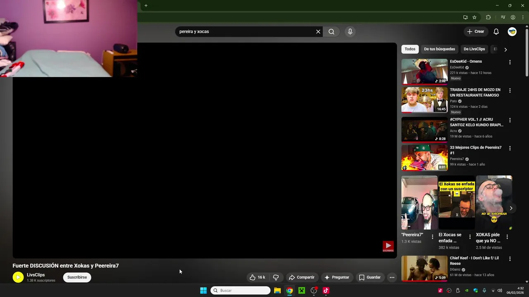
Task: Open YouTube notifications bell
Action: click(x=496, y=31)
